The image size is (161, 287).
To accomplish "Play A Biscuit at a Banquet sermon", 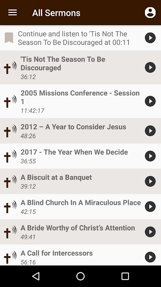I will 150,182.
